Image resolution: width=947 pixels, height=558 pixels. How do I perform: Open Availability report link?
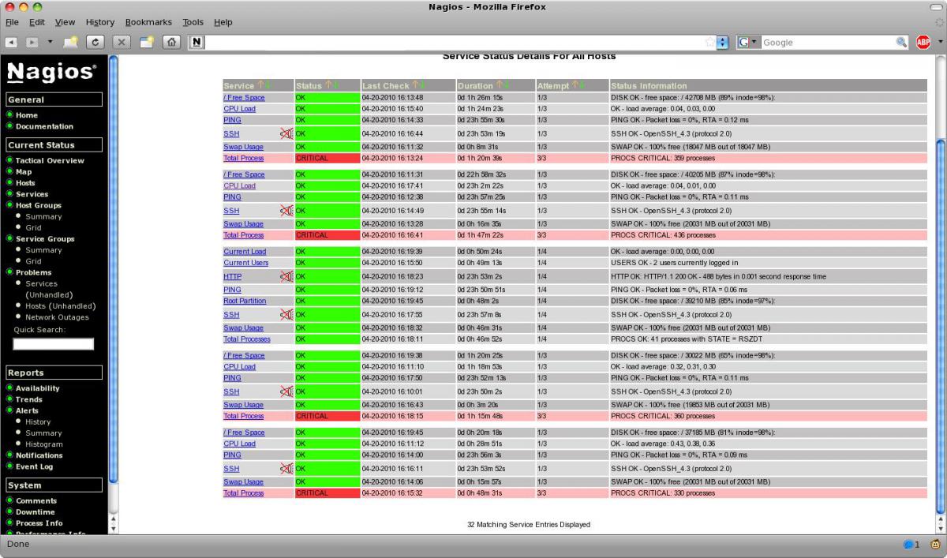[x=38, y=388]
